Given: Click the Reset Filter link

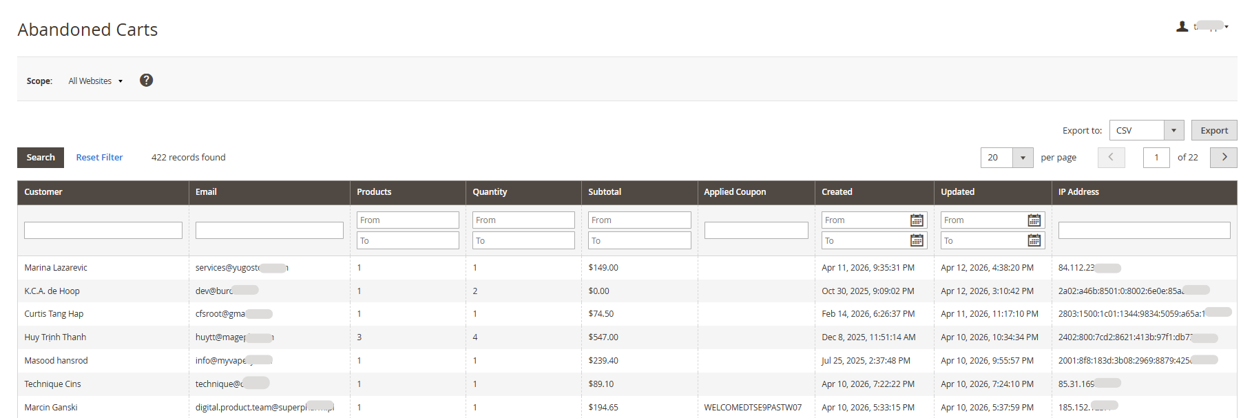Looking at the screenshot, I should (x=99, y=158).
